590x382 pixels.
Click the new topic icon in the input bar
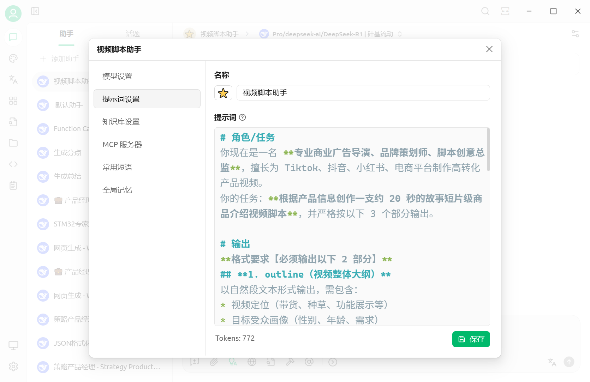195,362
